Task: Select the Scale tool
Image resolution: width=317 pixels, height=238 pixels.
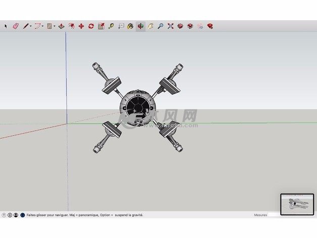Action: coord(101,26)
